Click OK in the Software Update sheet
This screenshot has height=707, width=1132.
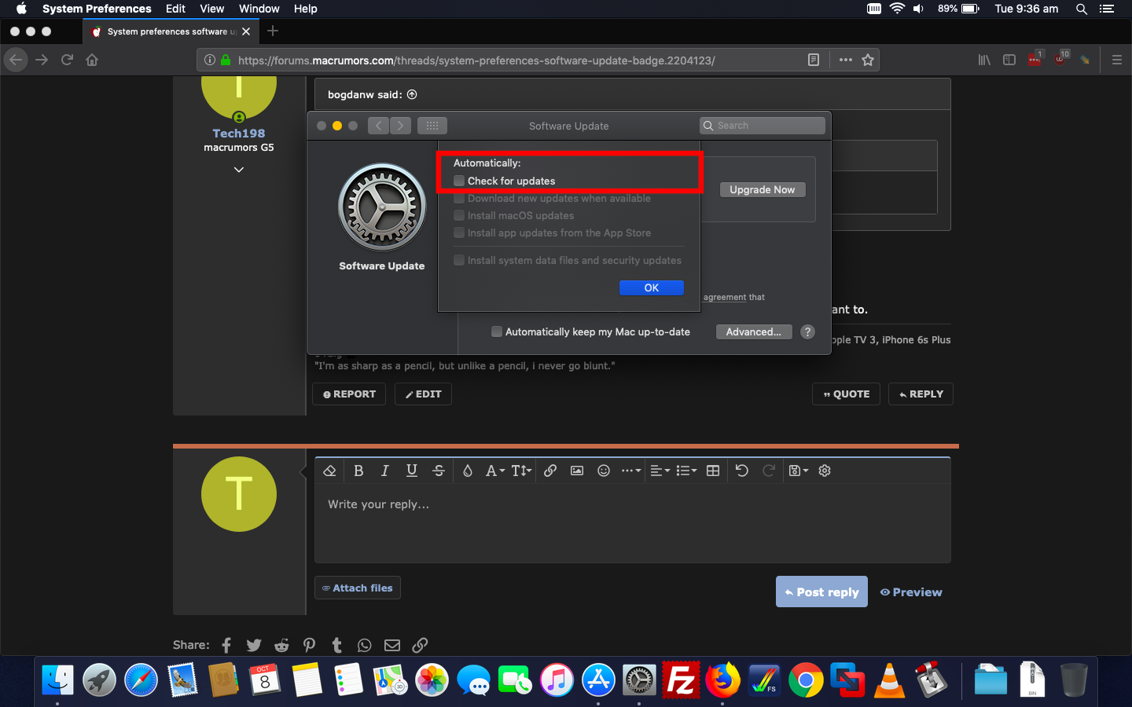pos(652,288)
